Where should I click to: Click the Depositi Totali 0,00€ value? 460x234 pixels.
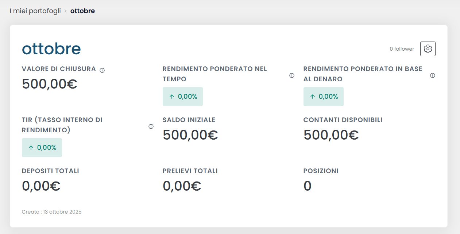(x=41, y=186)
